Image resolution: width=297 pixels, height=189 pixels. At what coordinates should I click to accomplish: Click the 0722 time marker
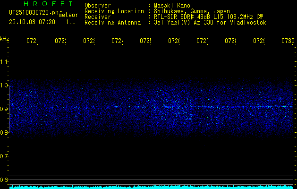(x=60, y=41)
